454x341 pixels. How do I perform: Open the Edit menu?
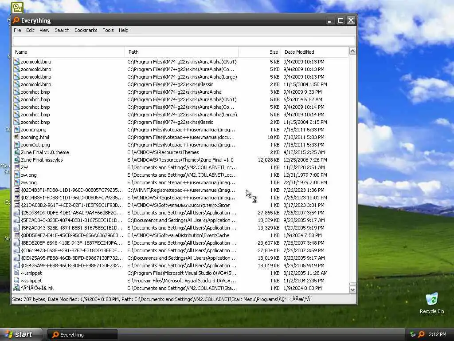pyautogui.click(x=30, y=30)
